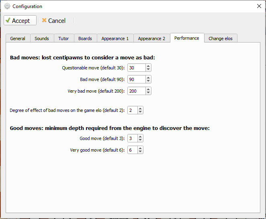Click the Good move depth field
The image size is (266, 219).
coord(133,138)
